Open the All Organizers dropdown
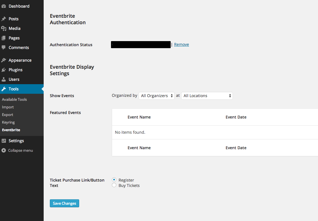 point(157,96)
